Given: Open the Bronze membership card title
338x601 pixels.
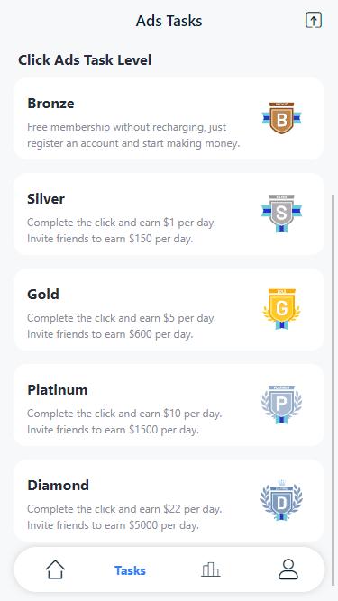Looking at the screenshot, I should 50,104.
